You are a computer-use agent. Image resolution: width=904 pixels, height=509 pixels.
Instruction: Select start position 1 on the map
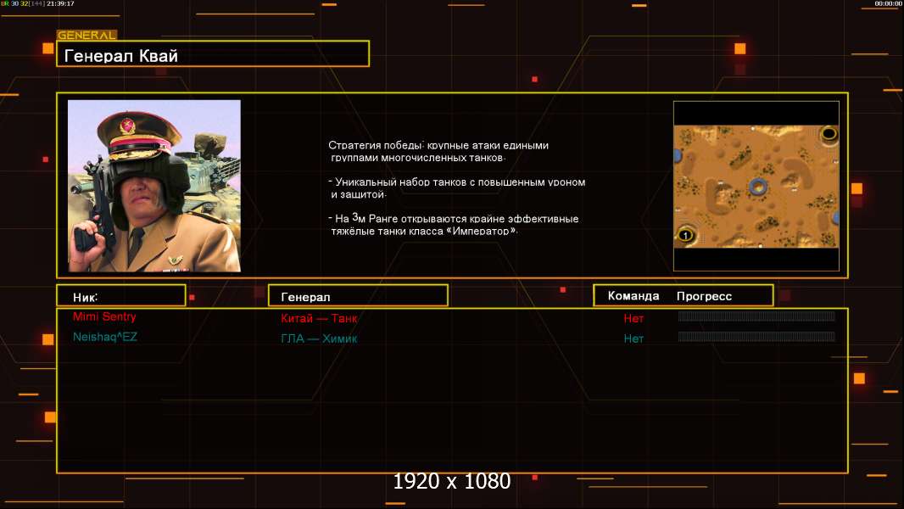(685, 235)
